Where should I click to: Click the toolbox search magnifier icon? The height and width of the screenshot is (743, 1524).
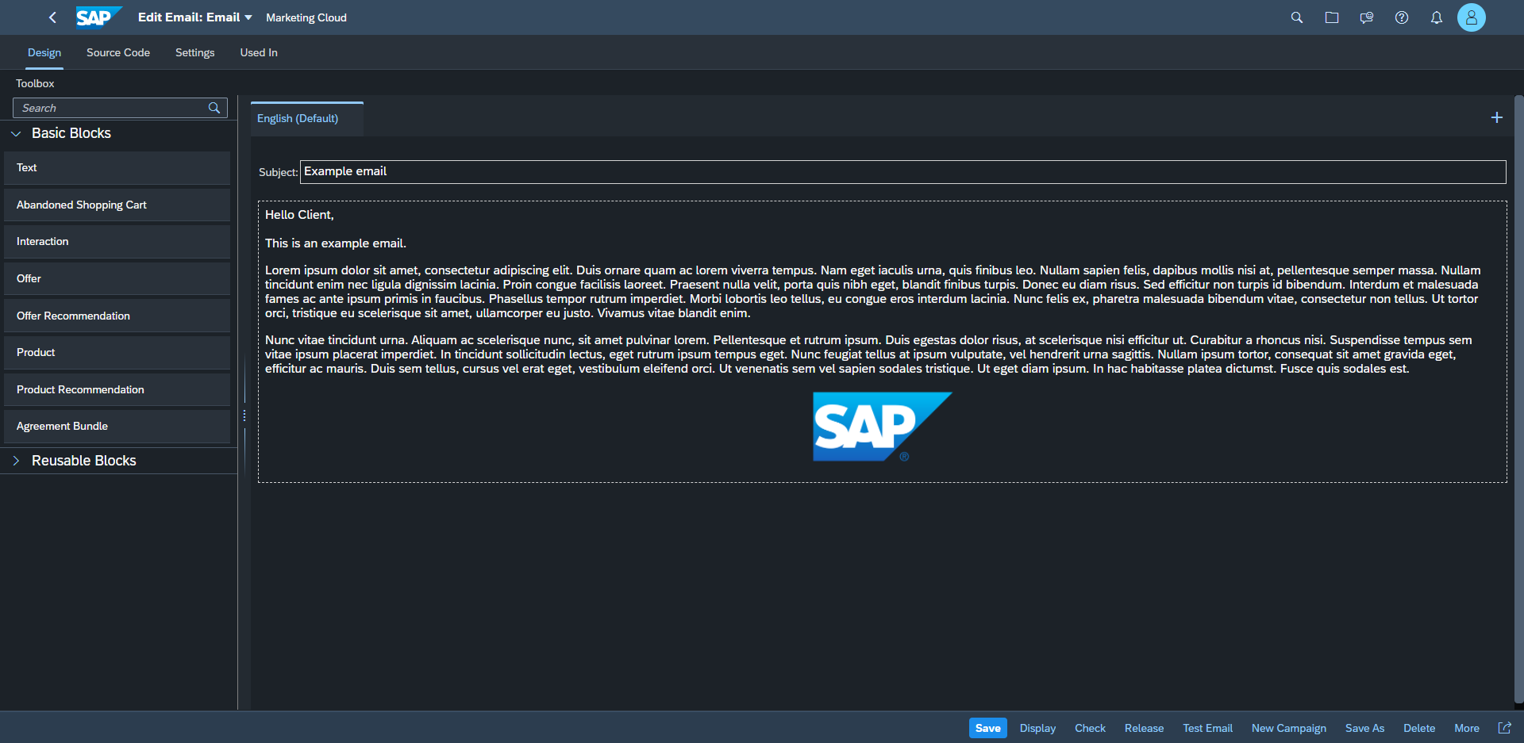click(x=214, y=108)
